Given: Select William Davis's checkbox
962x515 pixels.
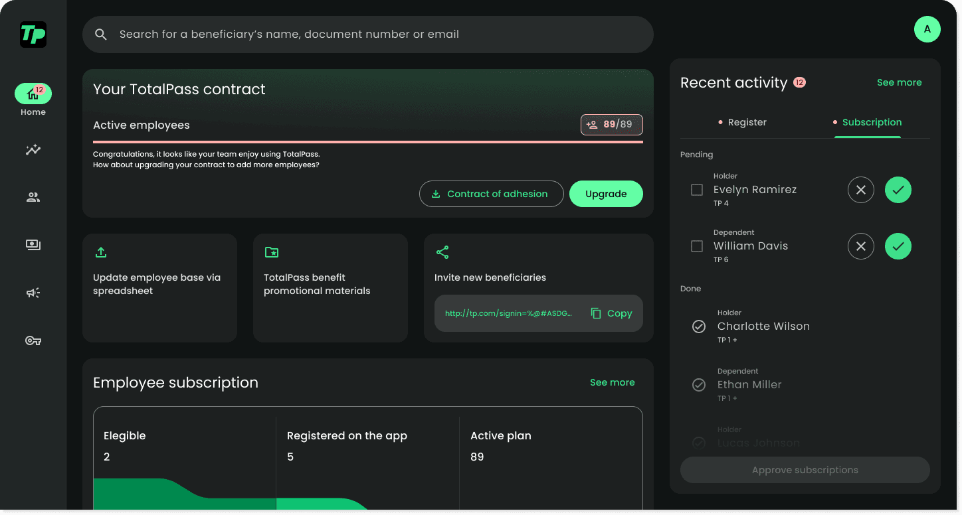Looking at the screenshot, I should tap(697, 246).
